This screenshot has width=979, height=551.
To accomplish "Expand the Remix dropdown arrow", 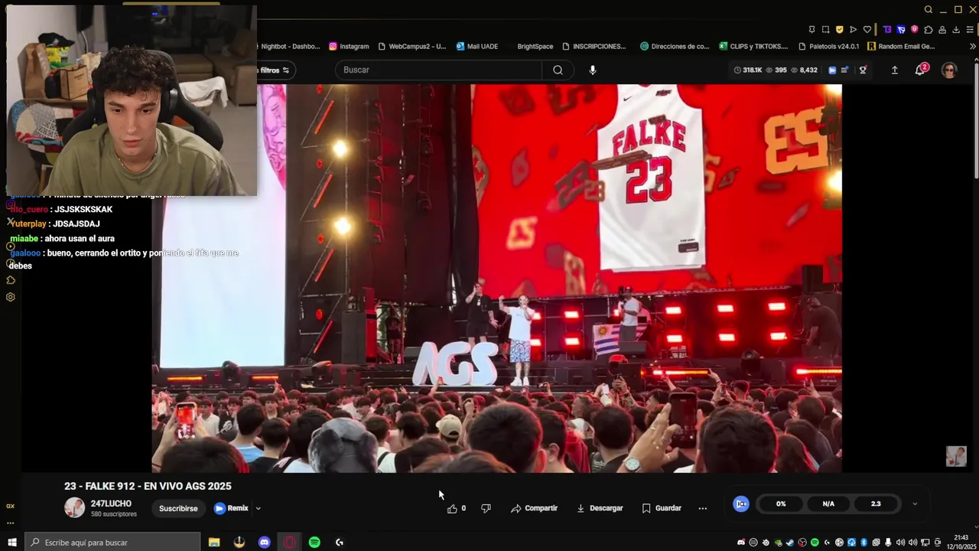I will [258, 508].
